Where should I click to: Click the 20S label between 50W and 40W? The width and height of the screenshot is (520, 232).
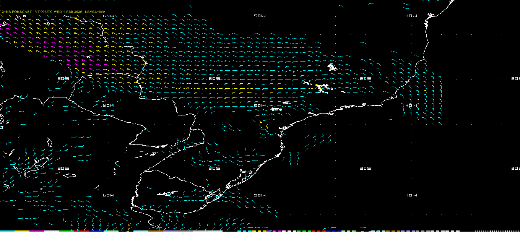pyautogui.click(x=366, y=79)
